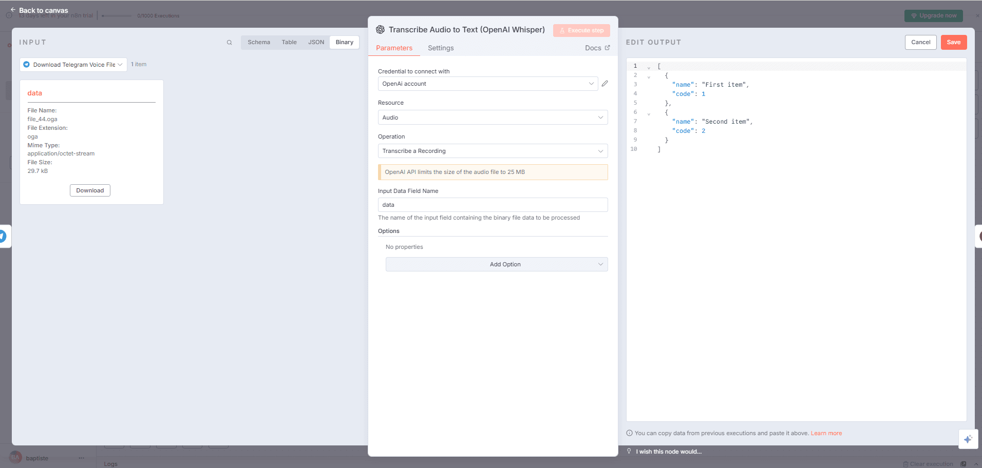This screenshot has width=982, height=468.
Task: Open Add Option dropdown
Action: tap(497, 264)
